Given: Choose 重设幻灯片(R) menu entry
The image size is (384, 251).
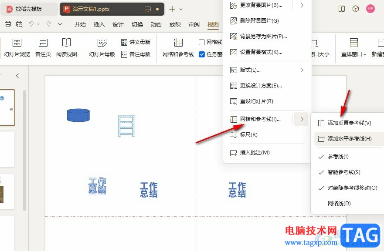Looking at the screenshot, I should [x=268, y=101].
